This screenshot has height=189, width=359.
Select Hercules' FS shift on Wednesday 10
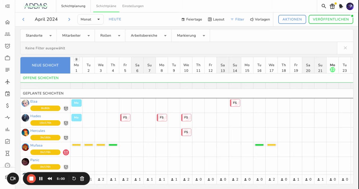186,132
